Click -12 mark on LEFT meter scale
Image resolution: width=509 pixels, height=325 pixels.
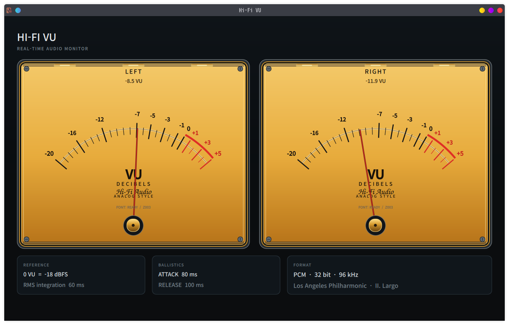100,119
